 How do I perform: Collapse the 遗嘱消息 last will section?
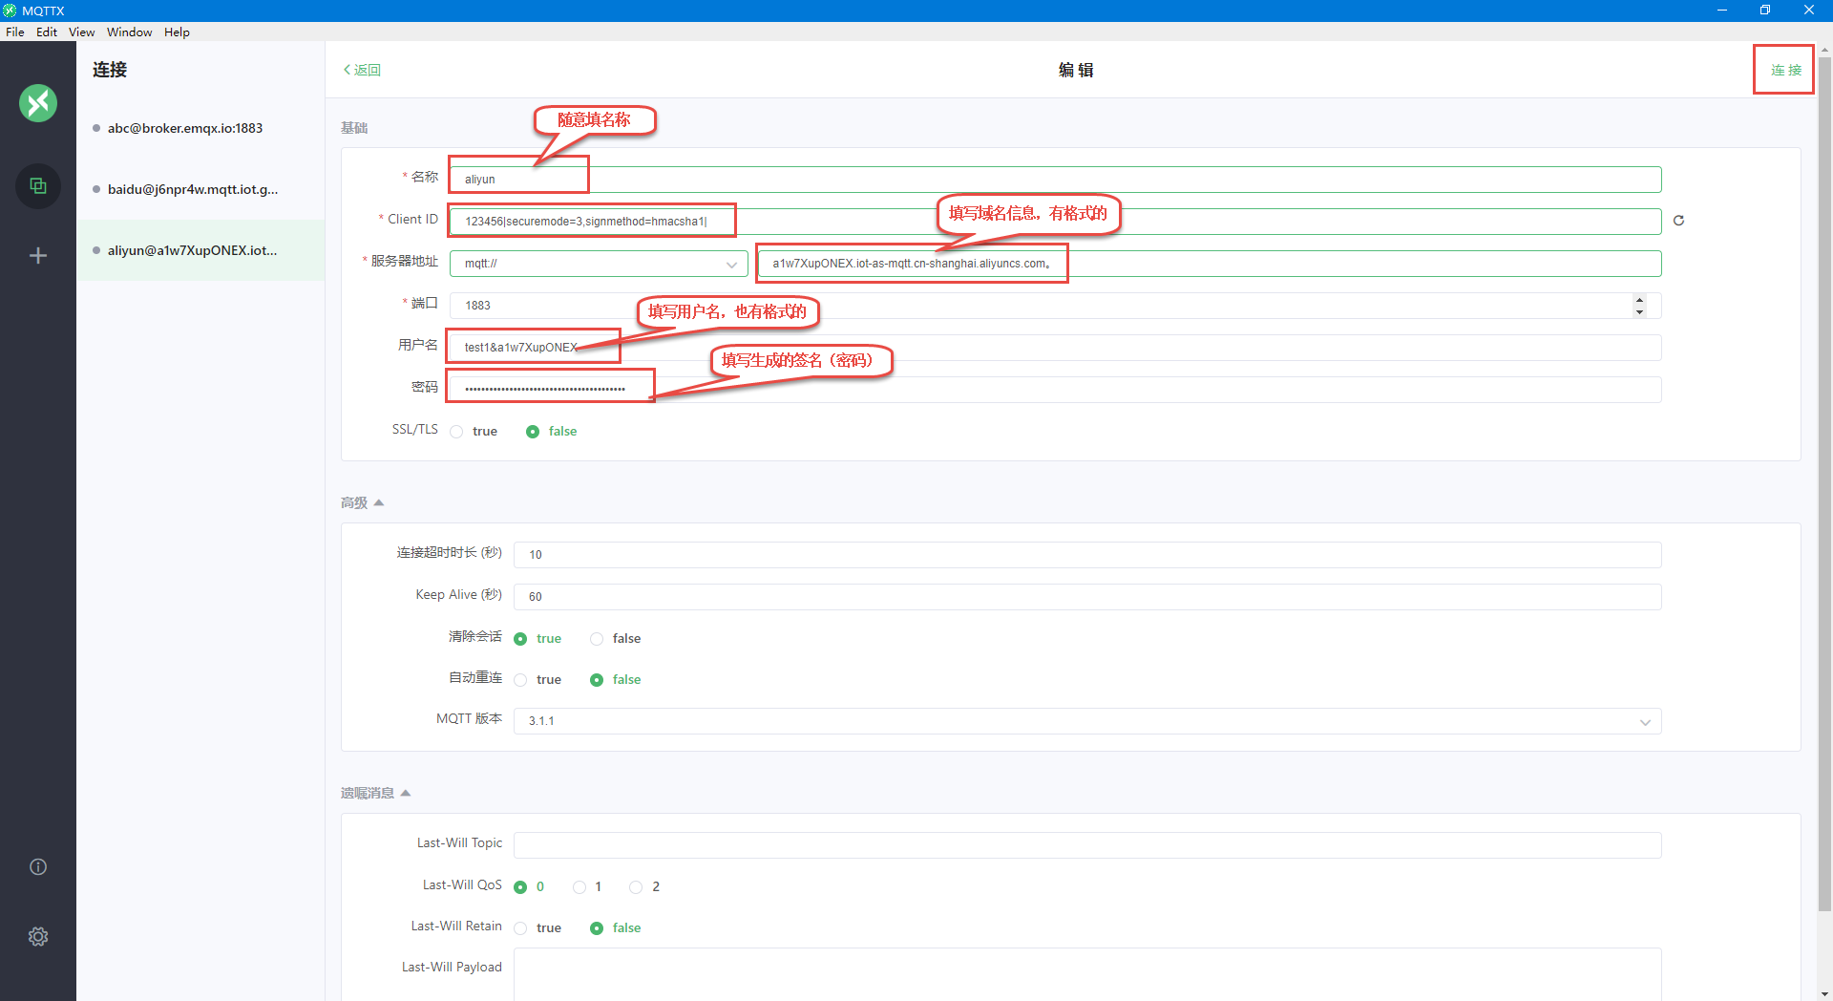[x=376, y=793]
